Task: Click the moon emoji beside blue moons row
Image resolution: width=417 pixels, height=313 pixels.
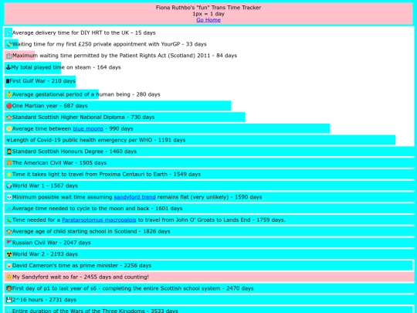Action: point(8,129)
